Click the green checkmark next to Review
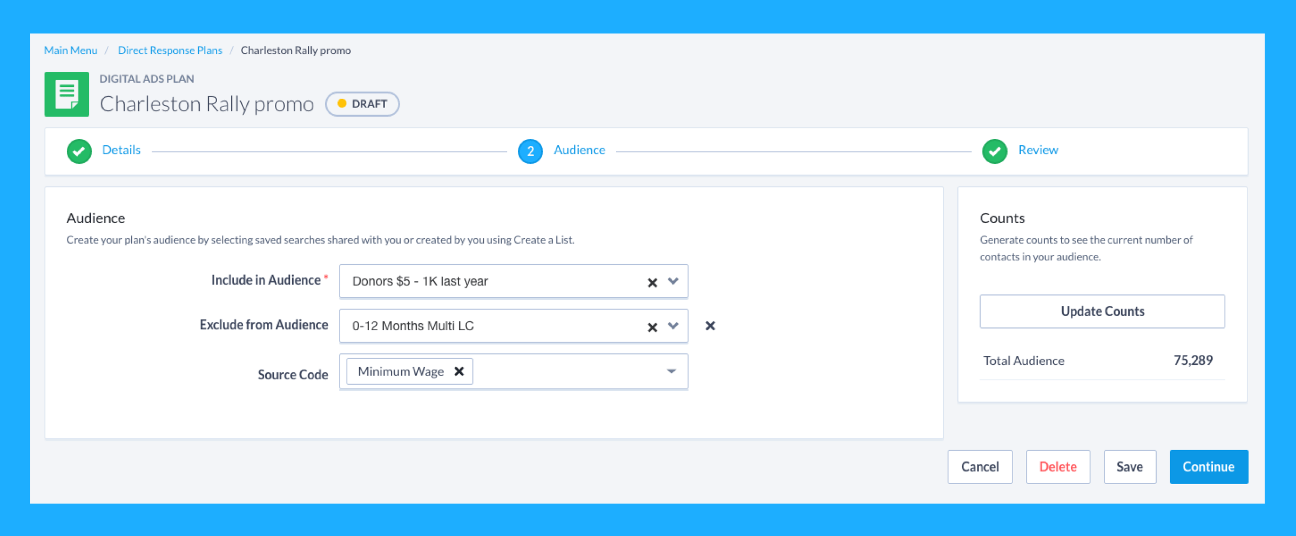Image resolution: width=1296 pixels, height=536 pixels. [x=995, y=151]
